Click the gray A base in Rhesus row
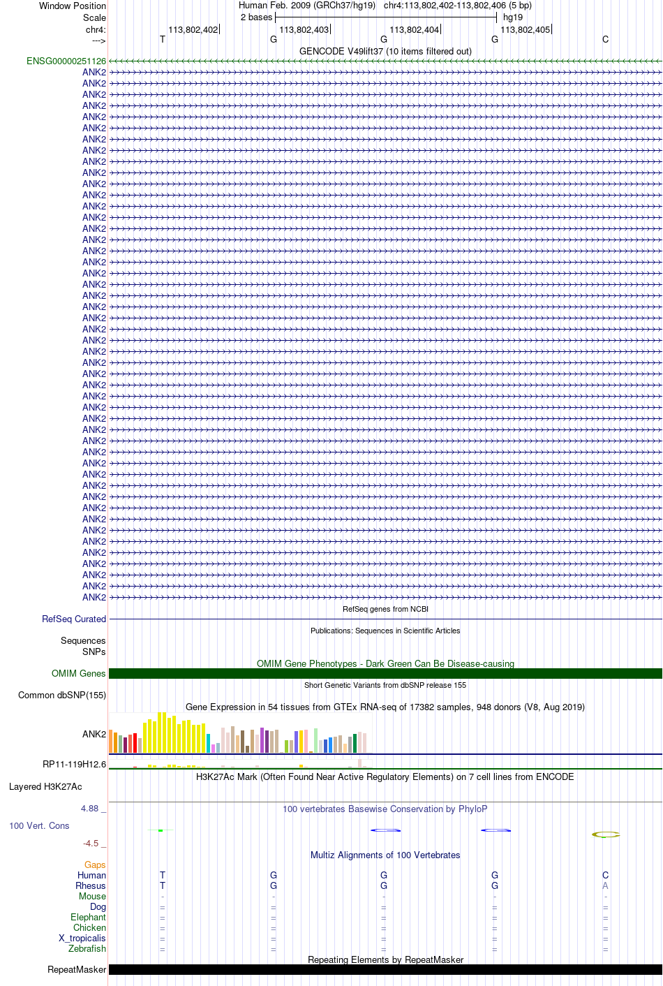This screenshot has height=986, width=663. (605, 886)
